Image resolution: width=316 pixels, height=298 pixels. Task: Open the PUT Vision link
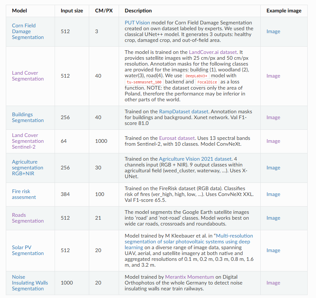137,23
